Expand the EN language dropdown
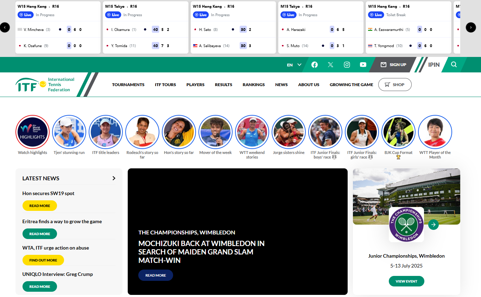 click(x=294, y=65)
